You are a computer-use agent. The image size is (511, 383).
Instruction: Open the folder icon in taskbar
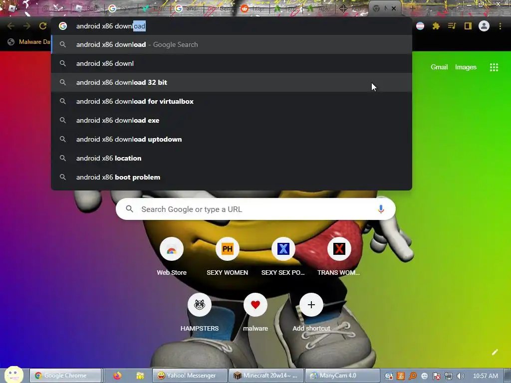pyautogui.click(x=140, y=376)
